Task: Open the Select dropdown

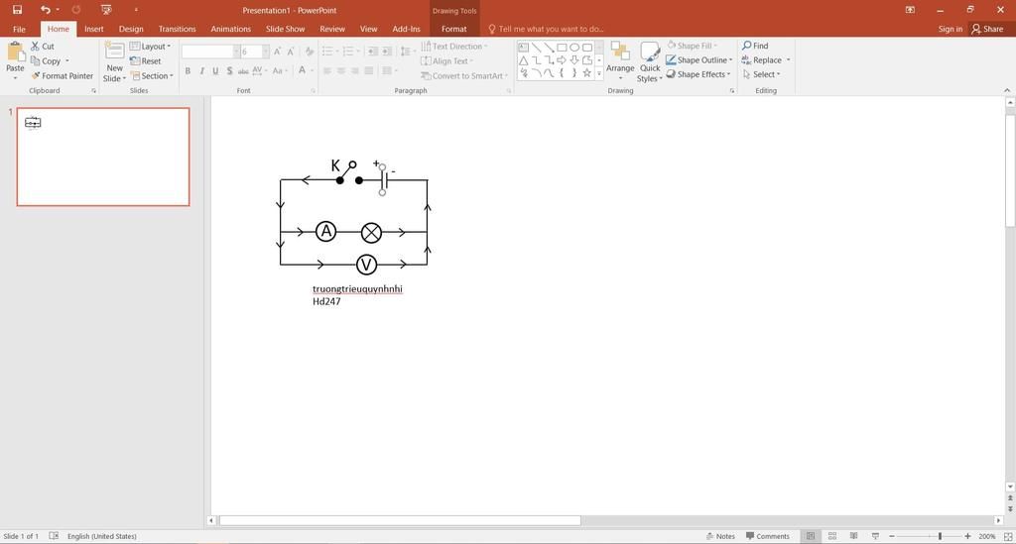Action: [762, 74]
